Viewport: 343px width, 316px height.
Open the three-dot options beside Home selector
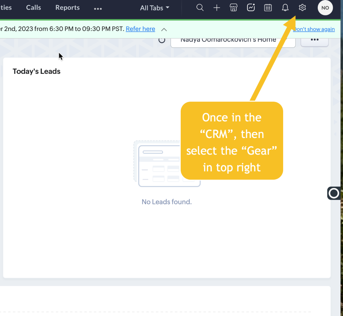tap(315, 40)
